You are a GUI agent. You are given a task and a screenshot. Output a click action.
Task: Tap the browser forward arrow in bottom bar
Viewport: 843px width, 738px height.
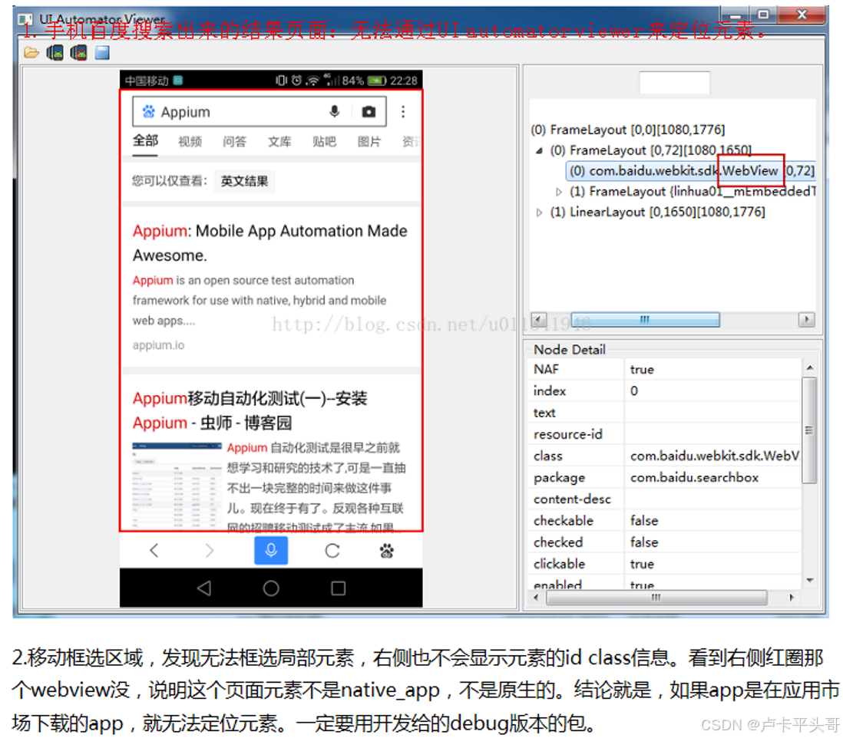210,550
